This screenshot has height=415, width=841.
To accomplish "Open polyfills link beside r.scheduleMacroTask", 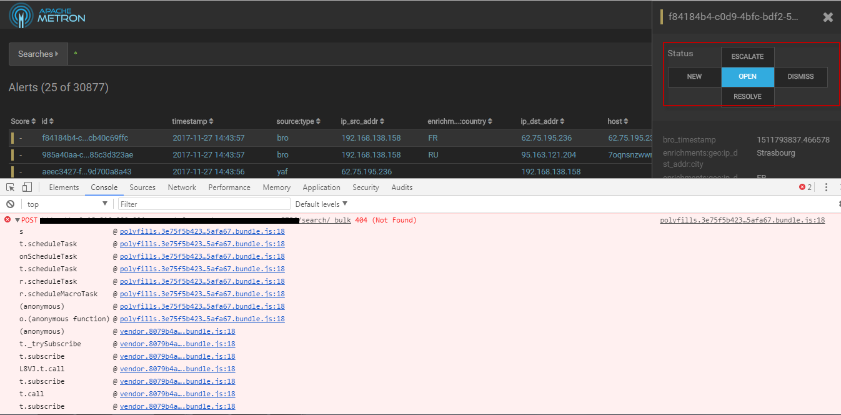I will tap(202, 294).
